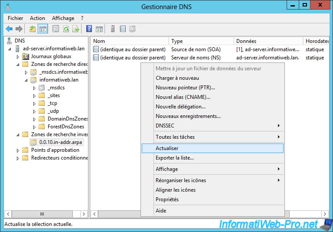The image size is (333, 232).
Task: Expand the Journaux globaux node
Action: (x=18, y=57)
